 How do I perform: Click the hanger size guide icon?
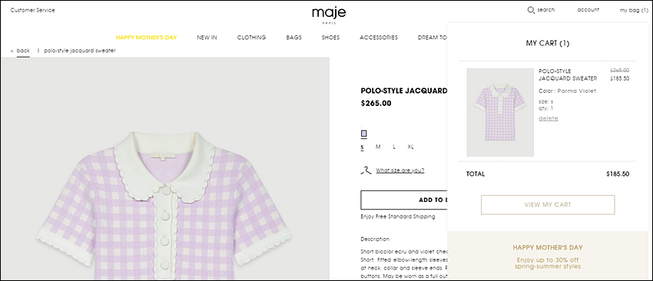click(x=366, y=170)
